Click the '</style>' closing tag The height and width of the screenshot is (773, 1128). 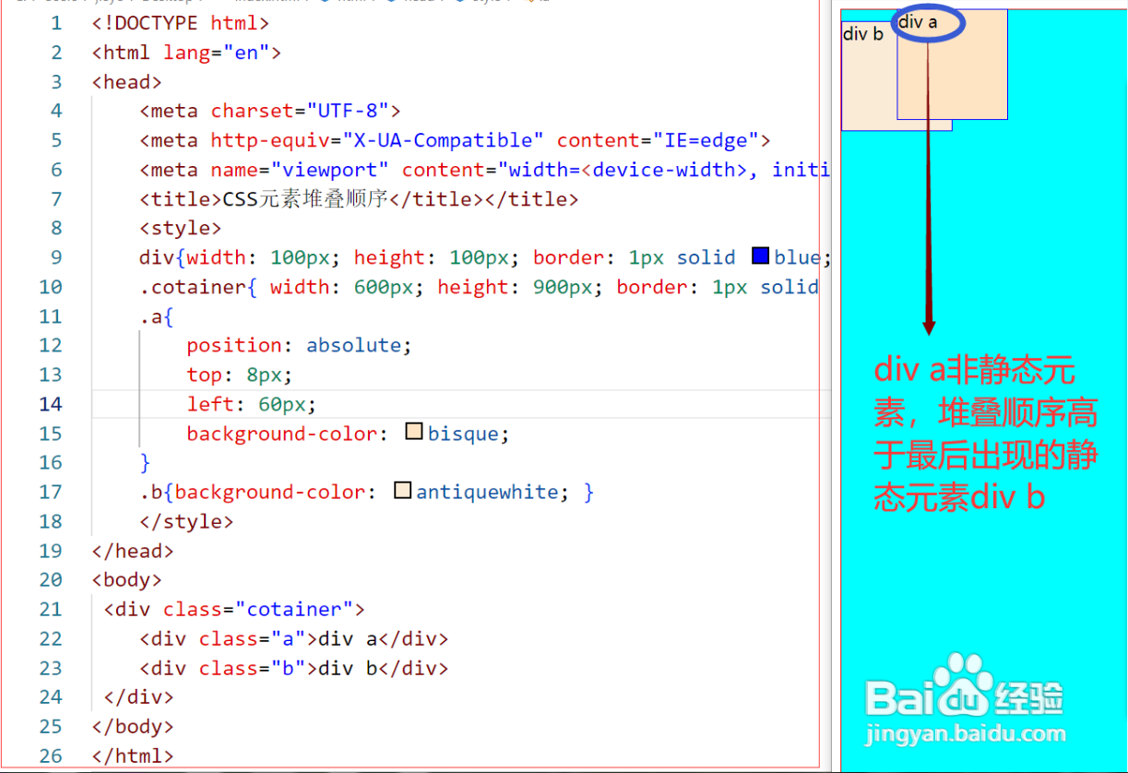coord(187,522)
